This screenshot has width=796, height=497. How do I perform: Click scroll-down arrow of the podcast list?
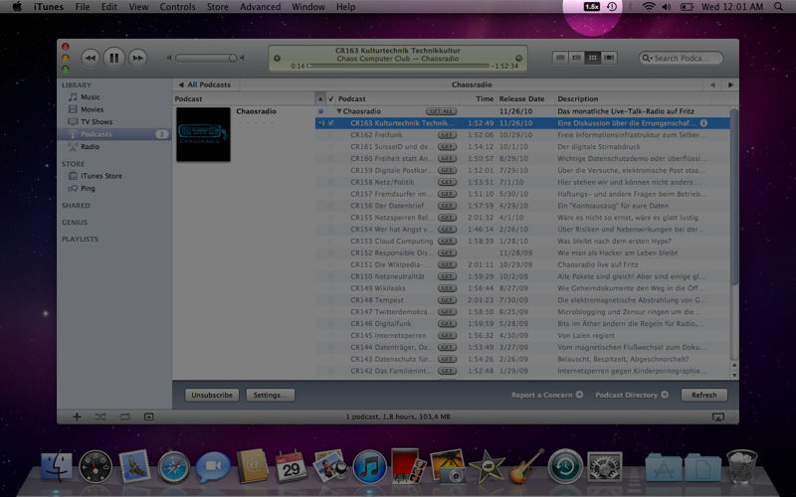[734, 376]
